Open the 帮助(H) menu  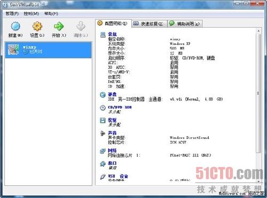pos(51,14)
